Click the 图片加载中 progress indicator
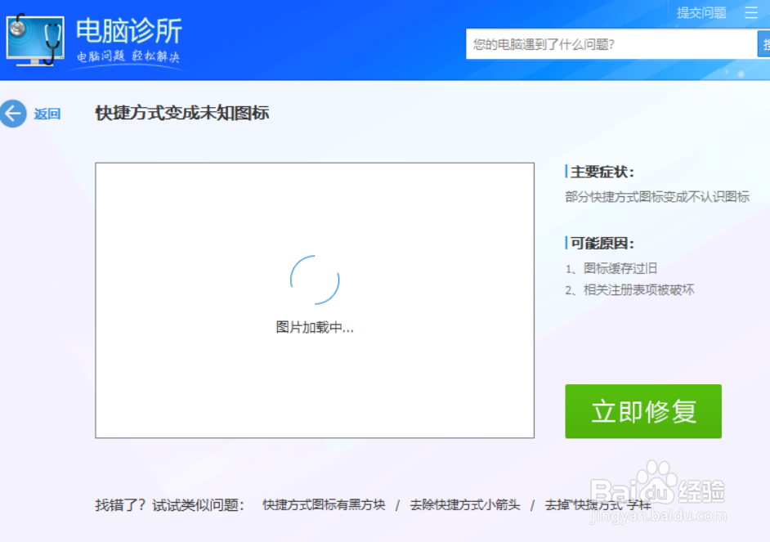Image resolution: width=770 pixels, height=542 pixels. [314, 327]
